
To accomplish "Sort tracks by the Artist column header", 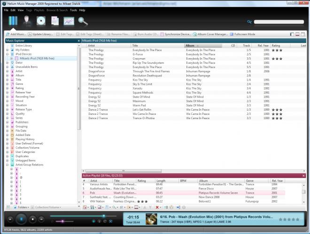I will coord(109,45).
